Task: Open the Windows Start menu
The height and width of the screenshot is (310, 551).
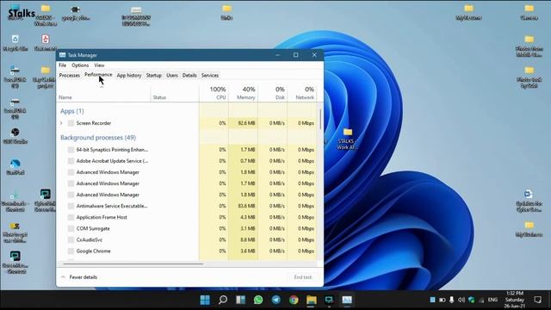Action: tap(205, 300)
